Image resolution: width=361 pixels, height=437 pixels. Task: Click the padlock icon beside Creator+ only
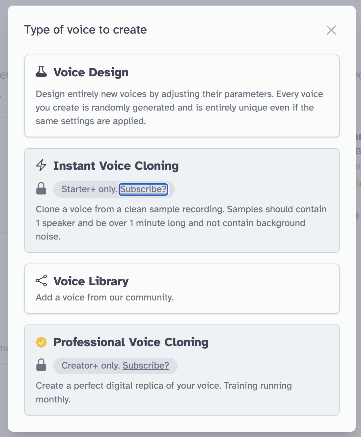pyautogui.click(x=41, y=365)
